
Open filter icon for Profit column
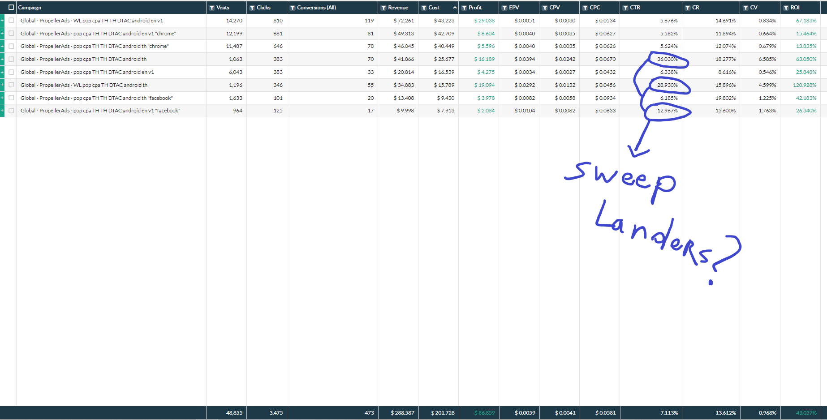(464, 8)
